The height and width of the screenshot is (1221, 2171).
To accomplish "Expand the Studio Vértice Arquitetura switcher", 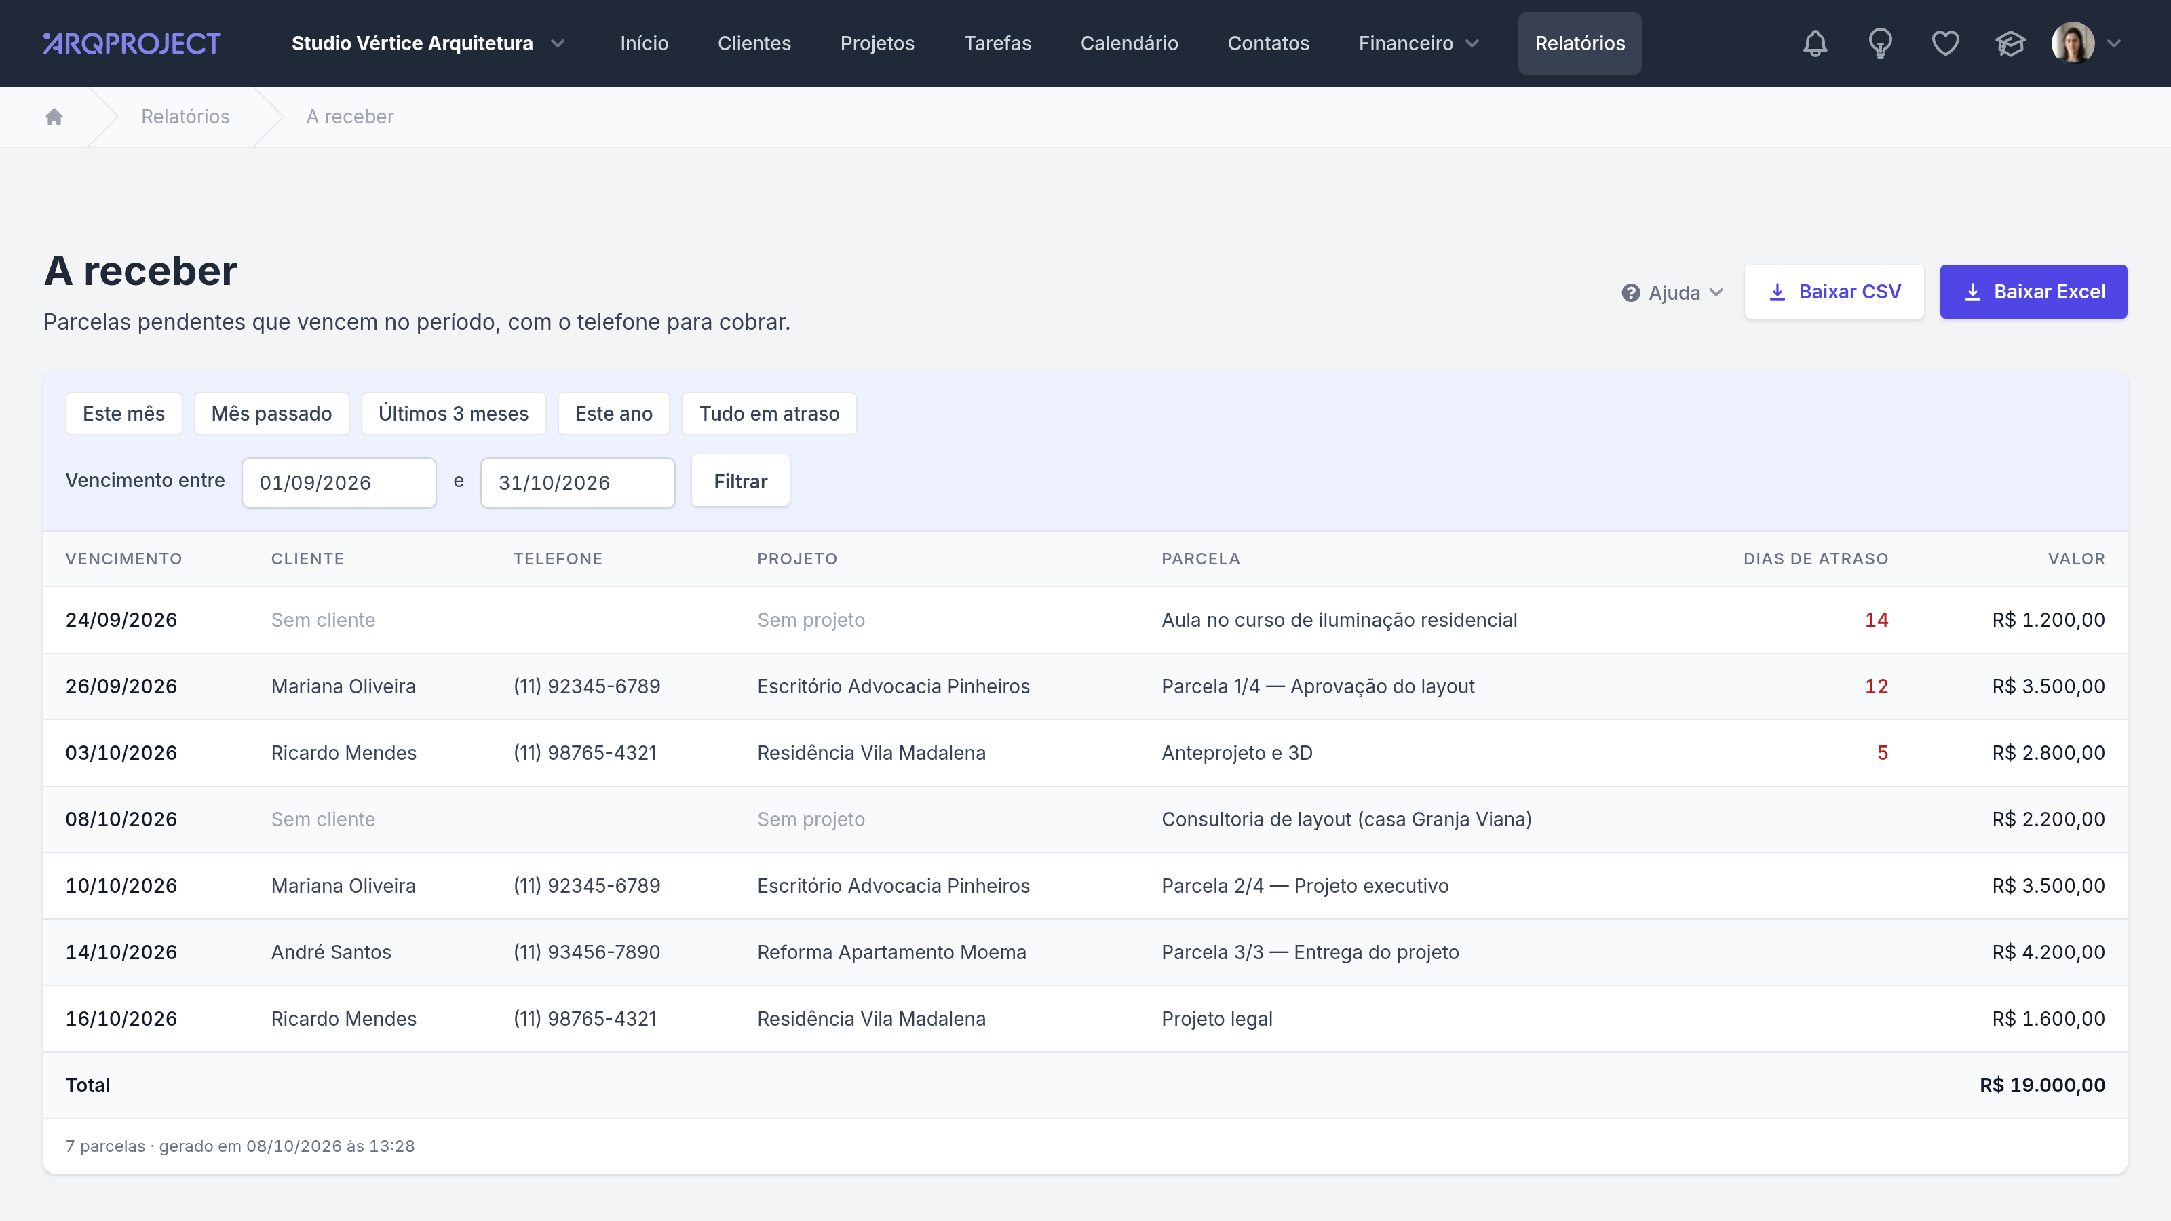I will [427, 43].
